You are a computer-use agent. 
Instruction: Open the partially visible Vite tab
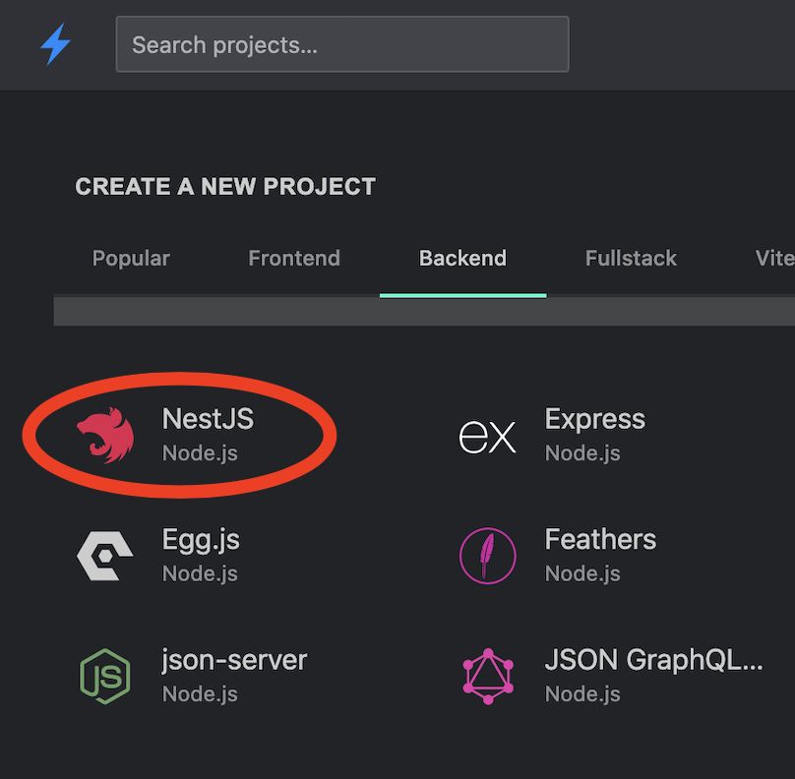[x=774, y=258]
